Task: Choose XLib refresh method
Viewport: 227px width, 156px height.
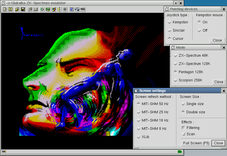Action: (143, 137)
